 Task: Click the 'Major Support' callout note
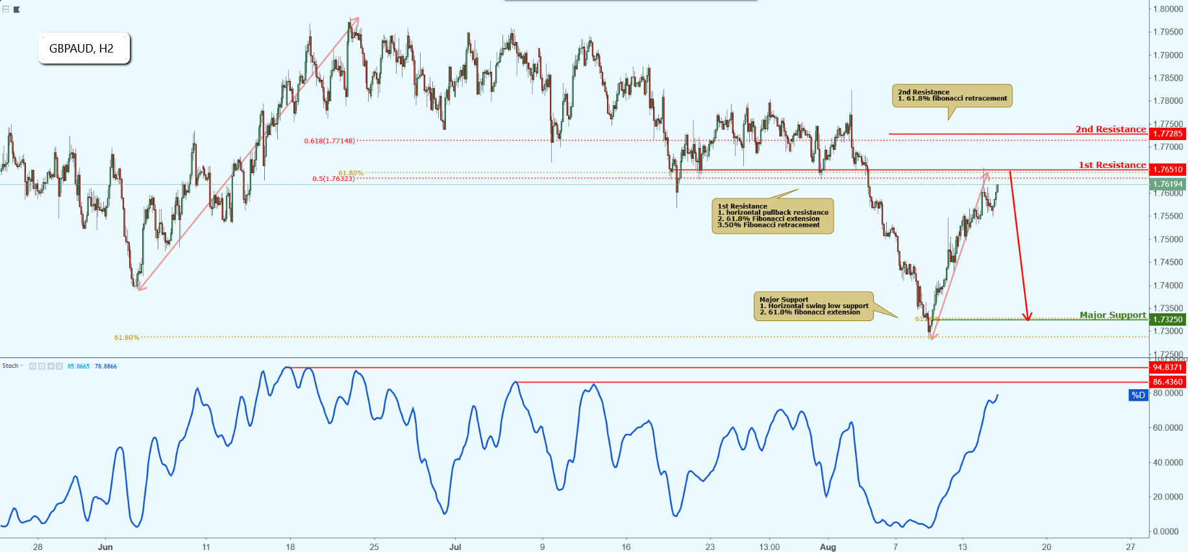[813, 306]
